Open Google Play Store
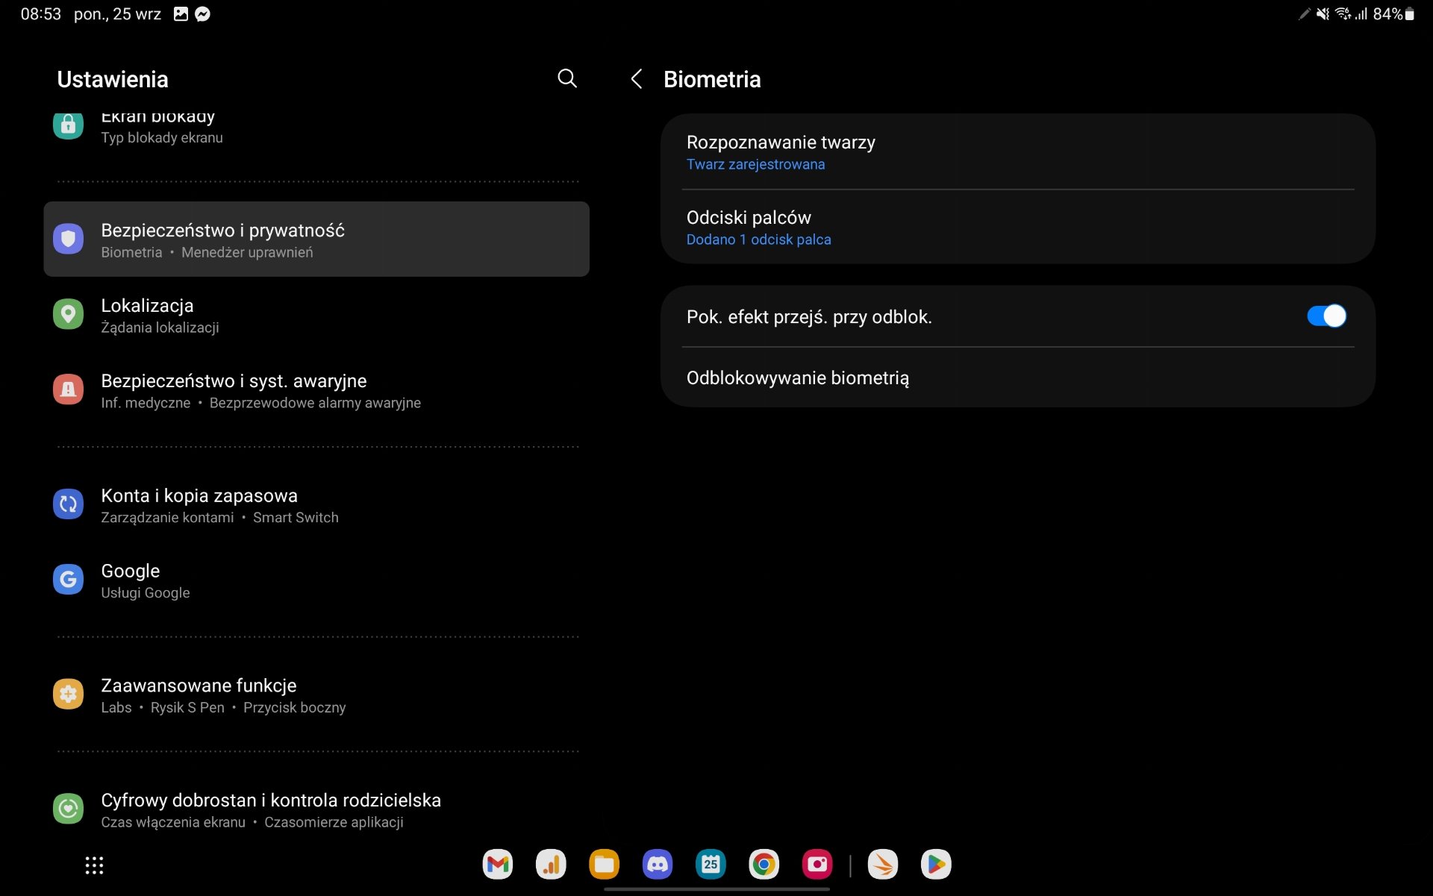Viewport: 1433px width, 896px height. [x=936, y=865]
